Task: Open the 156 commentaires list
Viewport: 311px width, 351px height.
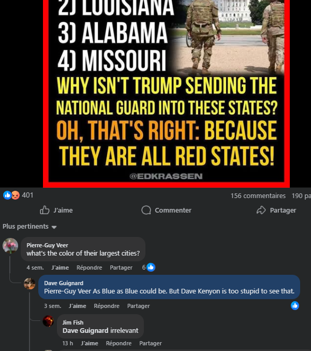Action: 258,196
